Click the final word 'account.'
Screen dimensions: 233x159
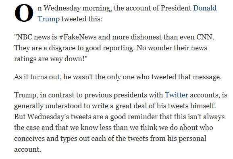click(27, 149)
